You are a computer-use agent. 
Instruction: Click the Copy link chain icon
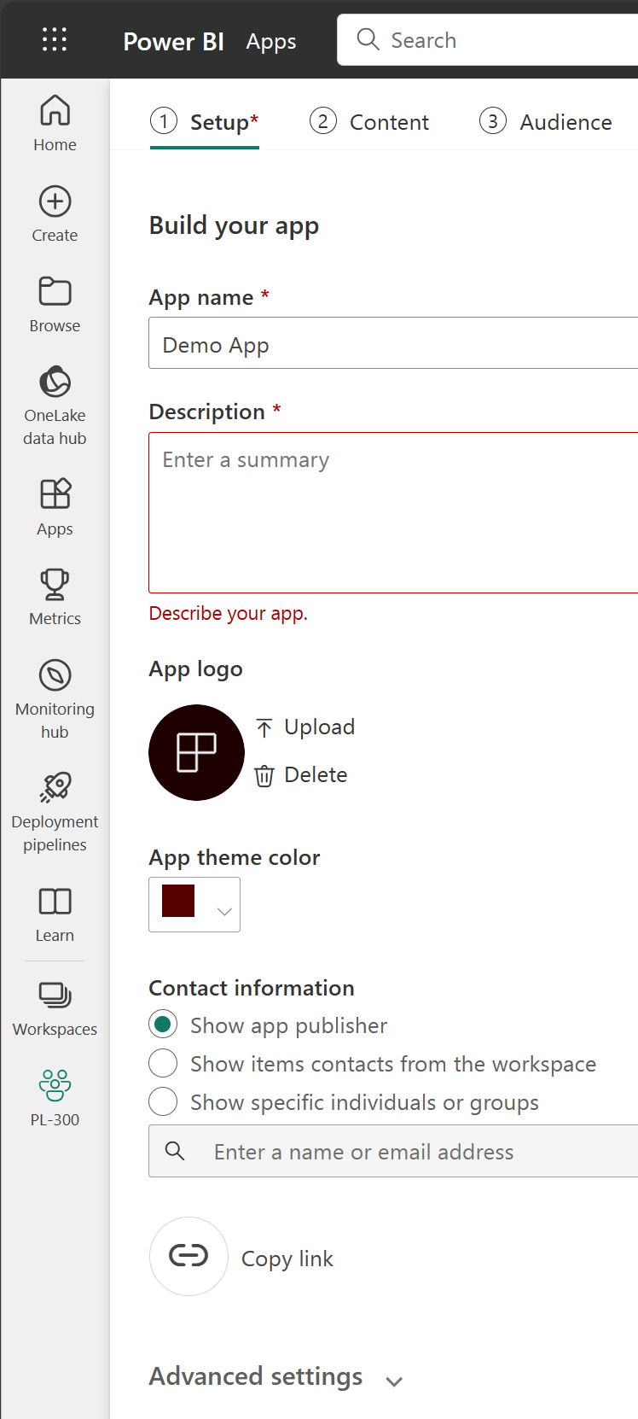[188, 1256]
